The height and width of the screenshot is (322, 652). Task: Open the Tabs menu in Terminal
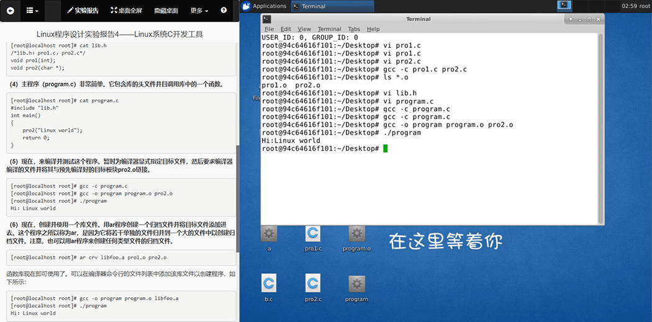coord(354,29)
